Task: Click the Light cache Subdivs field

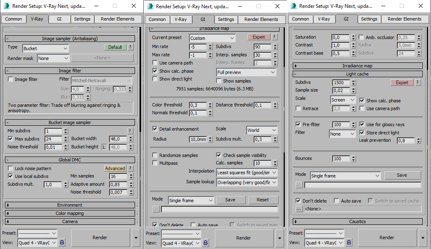Action: 341,83
